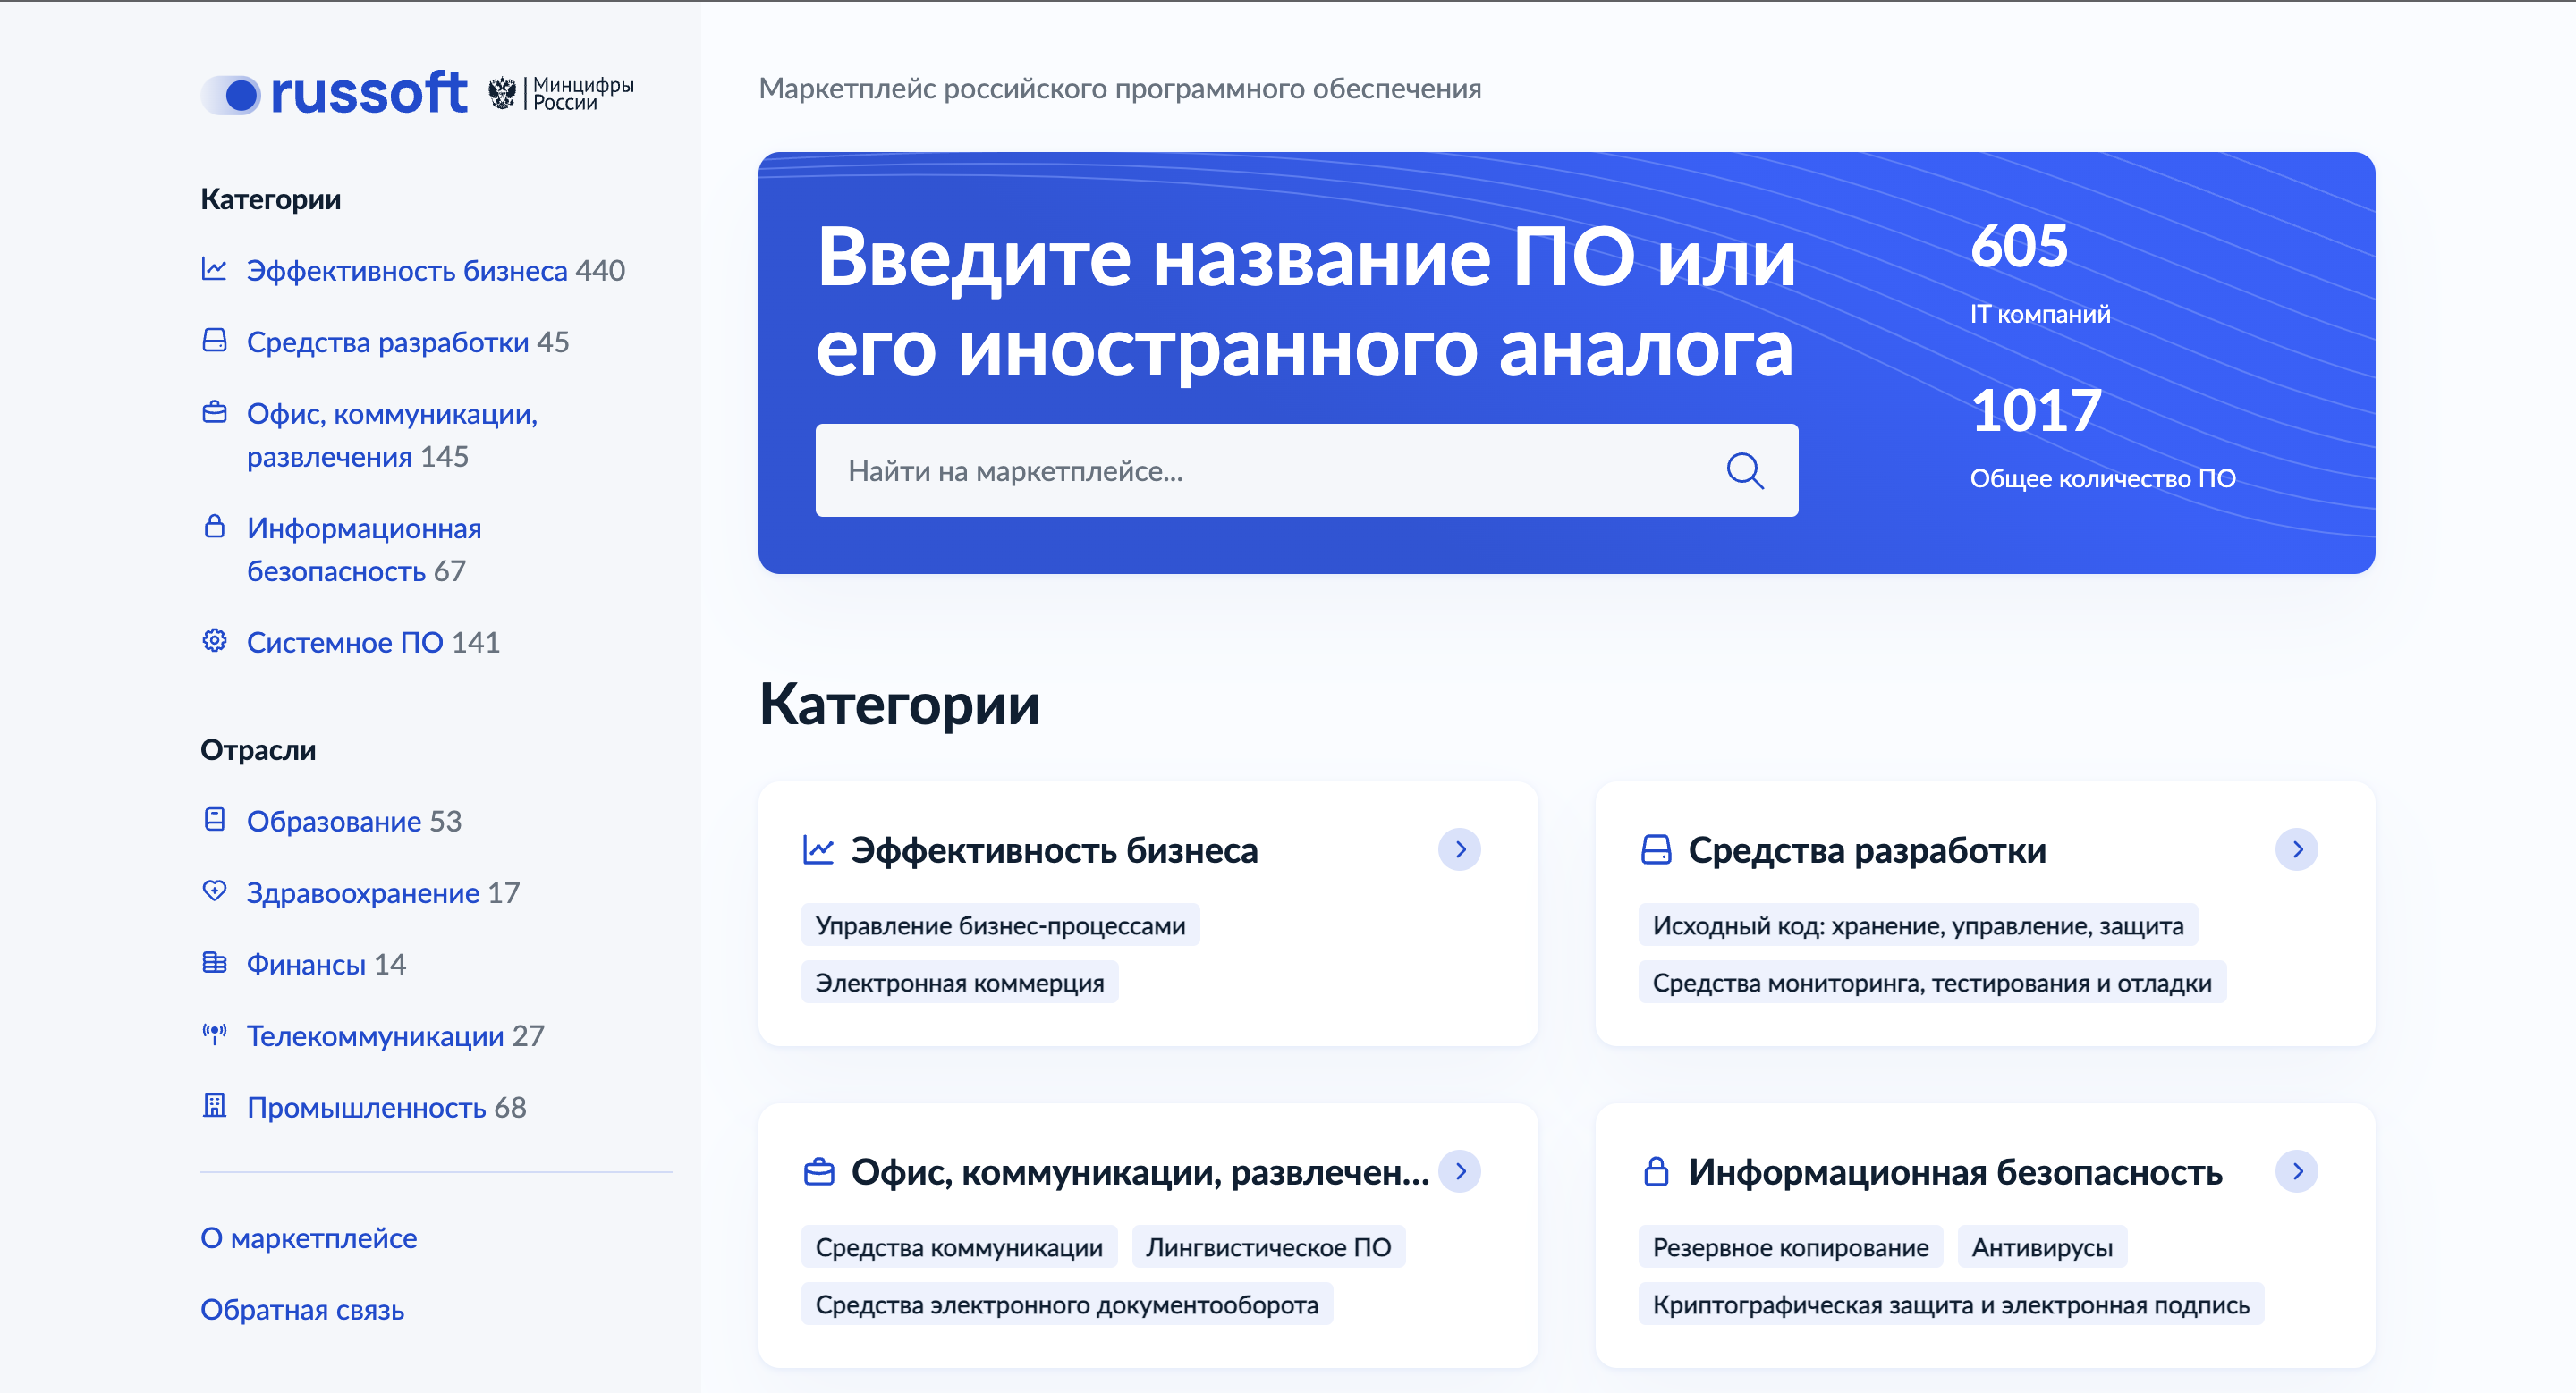Click the russoft logo
Image resolution: width=2576 pixels, height=1393 pixels.
coord(334,94)
